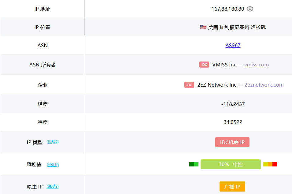Open the 2eznetwork.com link
Image resolution: width=292 pixels, height=194 pixels.
coord(264,85)
